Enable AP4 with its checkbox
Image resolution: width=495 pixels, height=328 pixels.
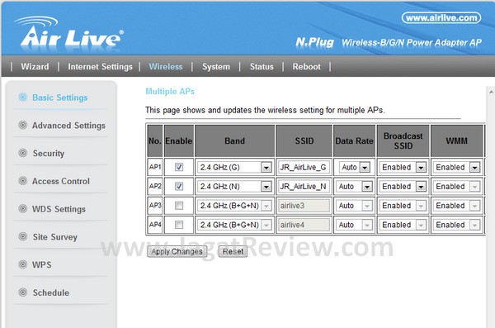coord(179,225)
